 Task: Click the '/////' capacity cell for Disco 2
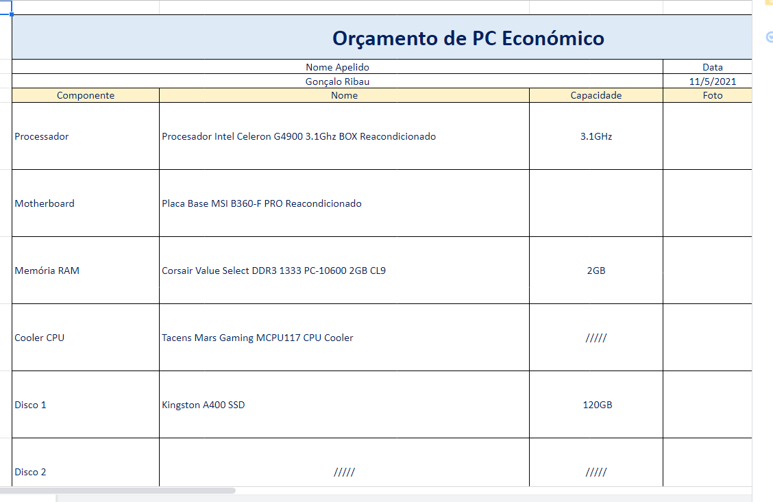(x=596, y=462)
